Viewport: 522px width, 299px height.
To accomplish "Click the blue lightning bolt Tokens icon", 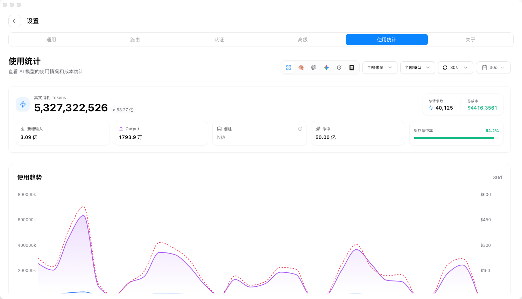I will point(23,104).
